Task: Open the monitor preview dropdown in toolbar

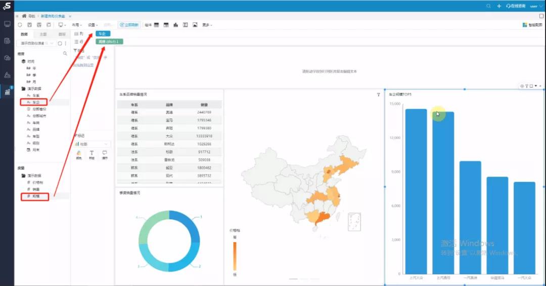Action: pyautogui.click(x=62, y=25)
